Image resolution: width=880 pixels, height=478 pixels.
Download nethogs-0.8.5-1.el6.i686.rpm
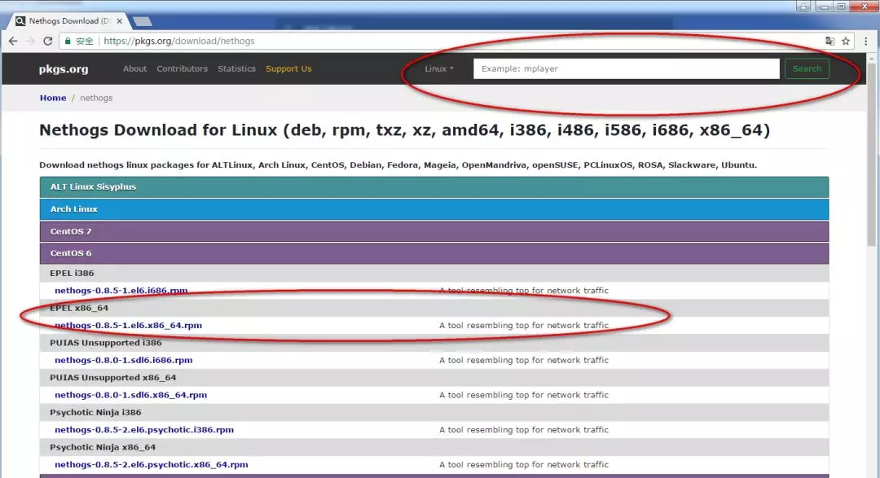click(121, 291)
